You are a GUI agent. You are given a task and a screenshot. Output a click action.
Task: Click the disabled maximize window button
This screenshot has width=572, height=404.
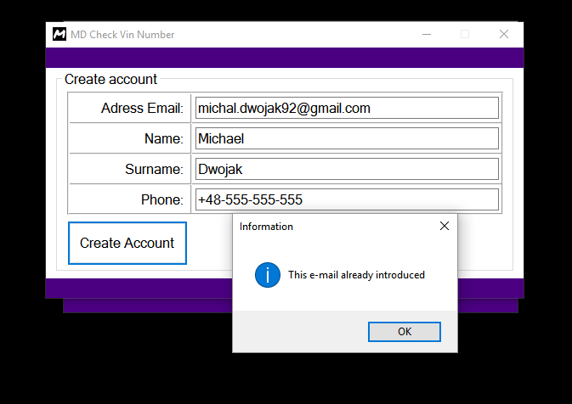465,34
